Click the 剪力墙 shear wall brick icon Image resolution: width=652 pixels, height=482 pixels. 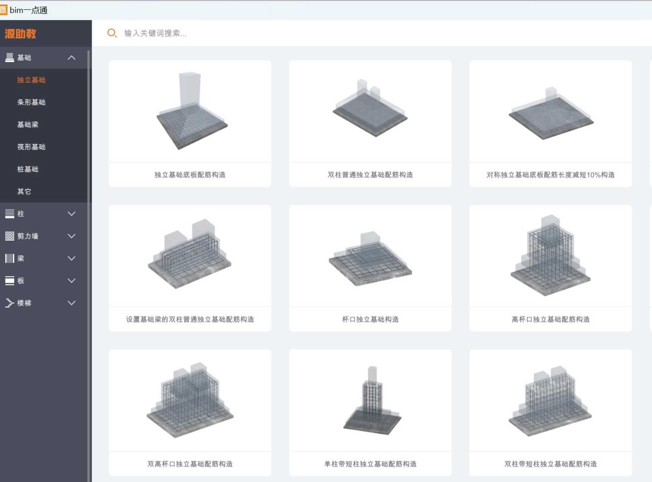pos(9,236)
